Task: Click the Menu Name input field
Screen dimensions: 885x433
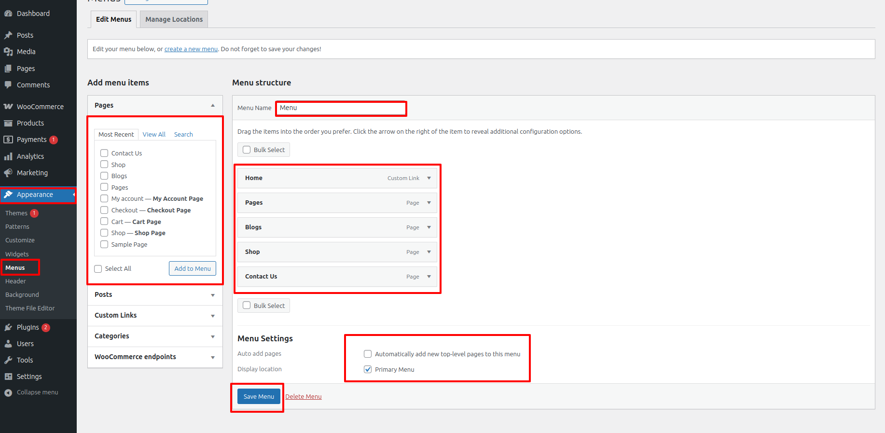Action: (x=341, y=108)
